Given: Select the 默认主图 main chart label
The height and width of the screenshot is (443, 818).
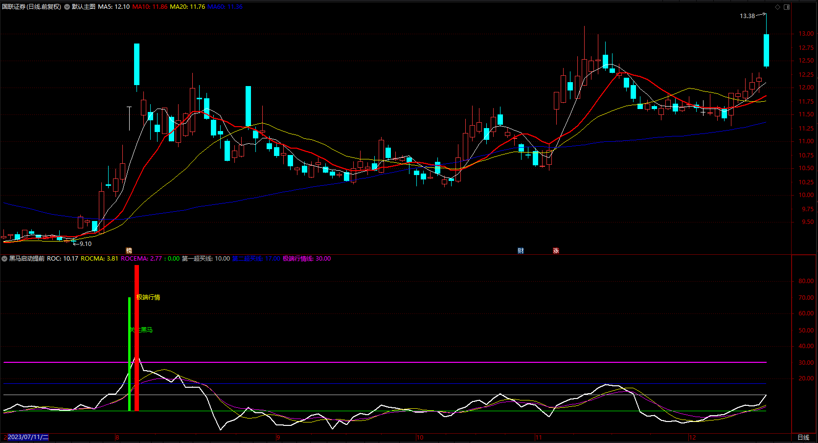Looking at the screenshot, I should pyautogui.click(x=84, y=7).
